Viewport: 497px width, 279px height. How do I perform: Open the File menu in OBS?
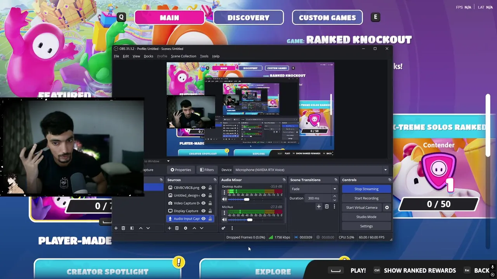coord(116,56)
